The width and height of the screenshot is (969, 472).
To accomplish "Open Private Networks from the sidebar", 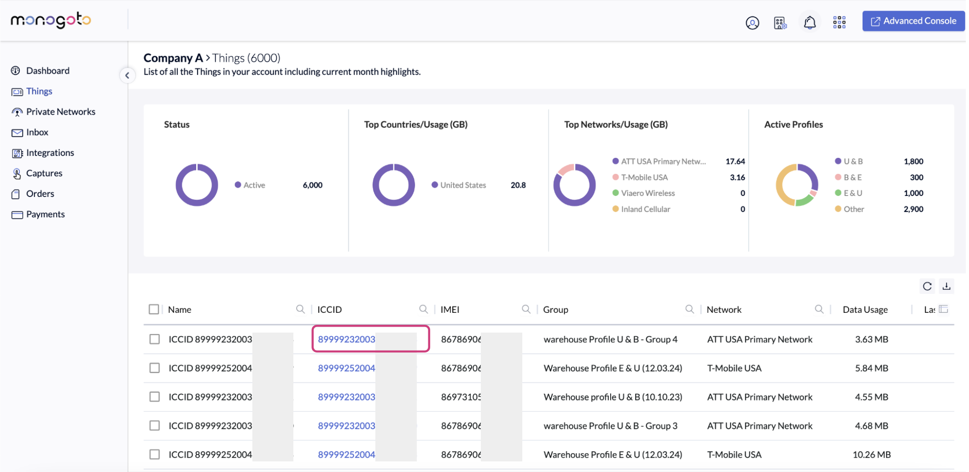I will point(60,112).
